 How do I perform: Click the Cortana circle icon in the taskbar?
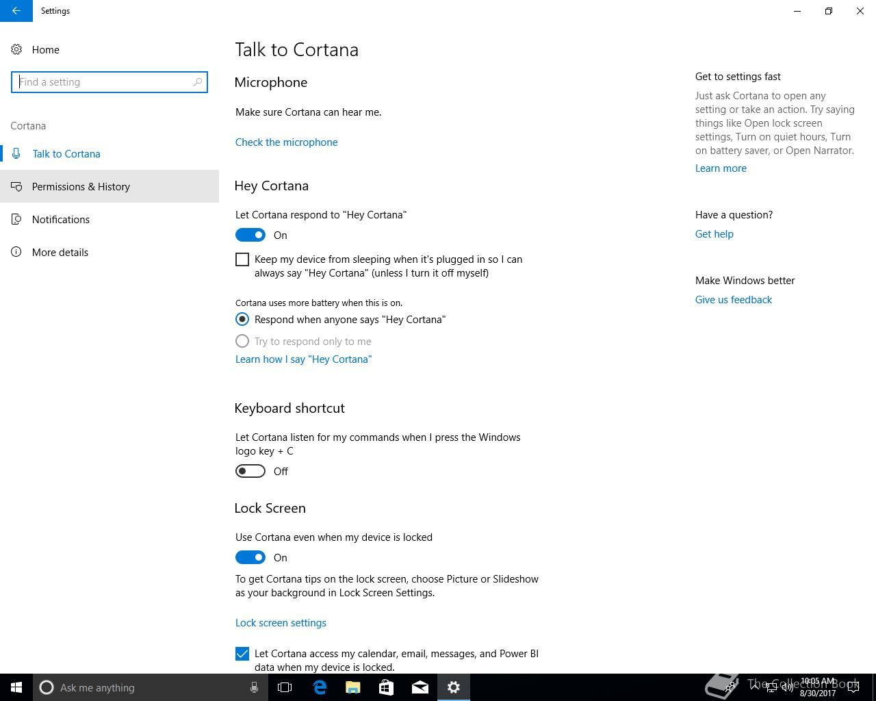tap(47, 687)
